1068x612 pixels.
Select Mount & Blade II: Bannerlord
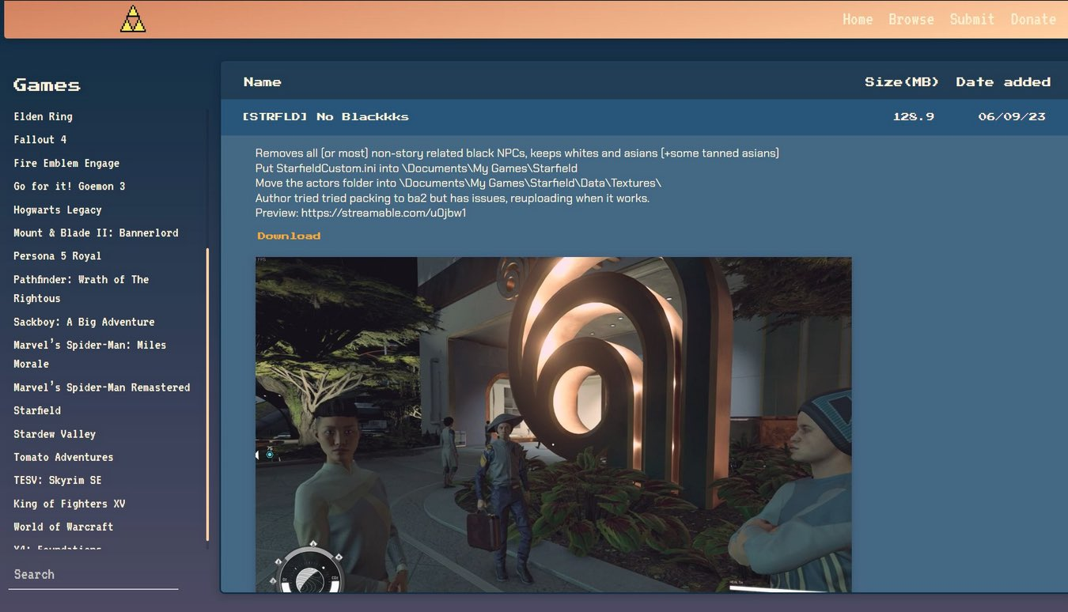(96, 232)
